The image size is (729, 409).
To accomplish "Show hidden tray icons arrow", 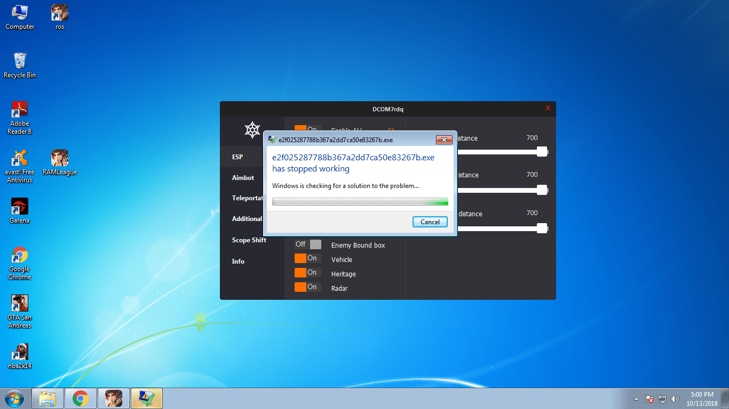I will 636,399.
